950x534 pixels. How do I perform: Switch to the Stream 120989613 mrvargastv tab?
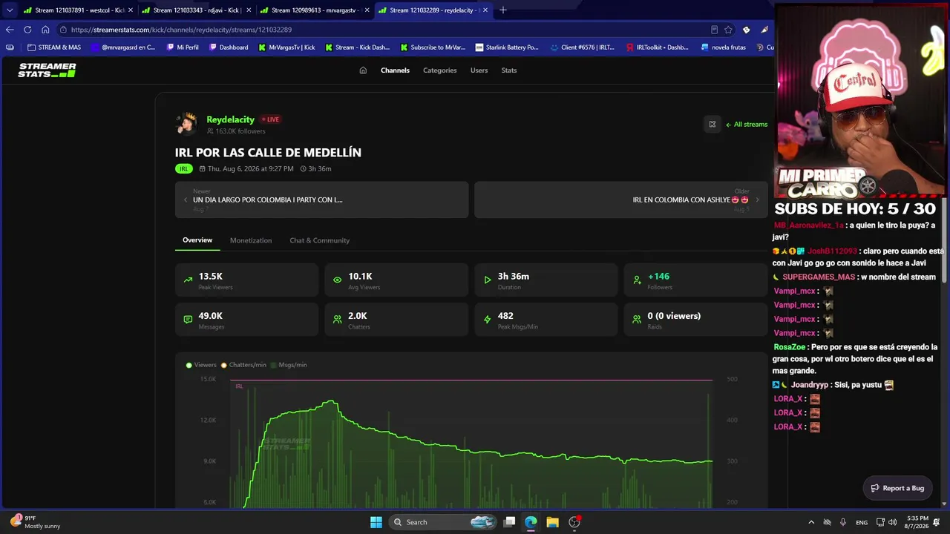tap(315, 10)
